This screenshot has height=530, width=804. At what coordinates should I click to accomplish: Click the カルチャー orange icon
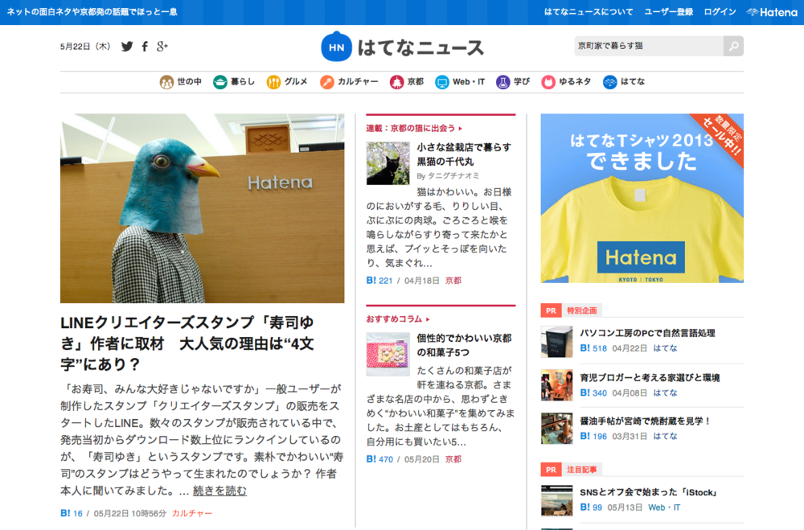point(326,81)
